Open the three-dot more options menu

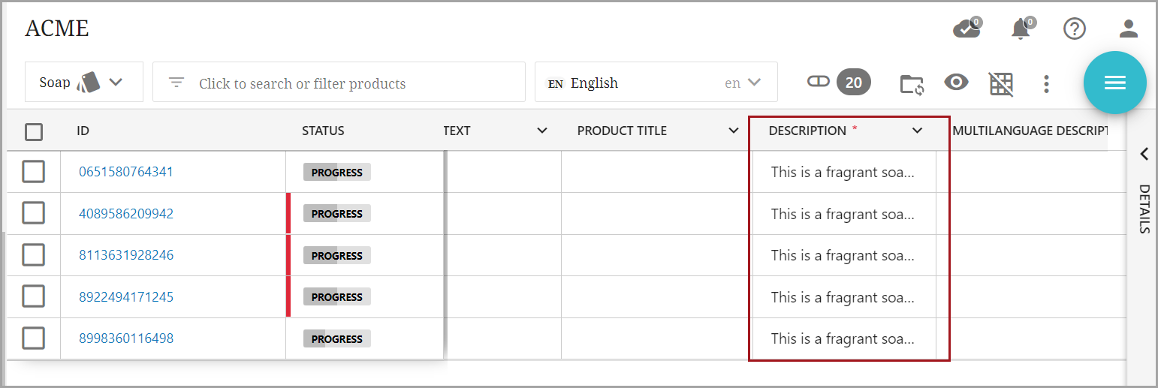point(1046,83)
